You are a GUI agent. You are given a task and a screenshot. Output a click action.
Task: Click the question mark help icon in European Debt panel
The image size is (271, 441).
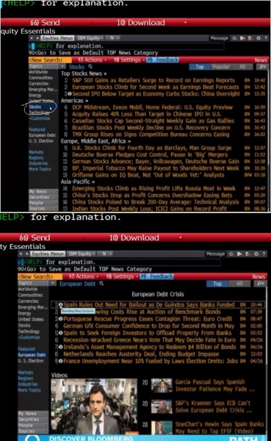coord(264,254)
